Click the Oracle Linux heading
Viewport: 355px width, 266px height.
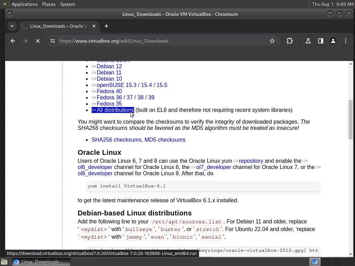pyautogui.click(x=99, y=152)
